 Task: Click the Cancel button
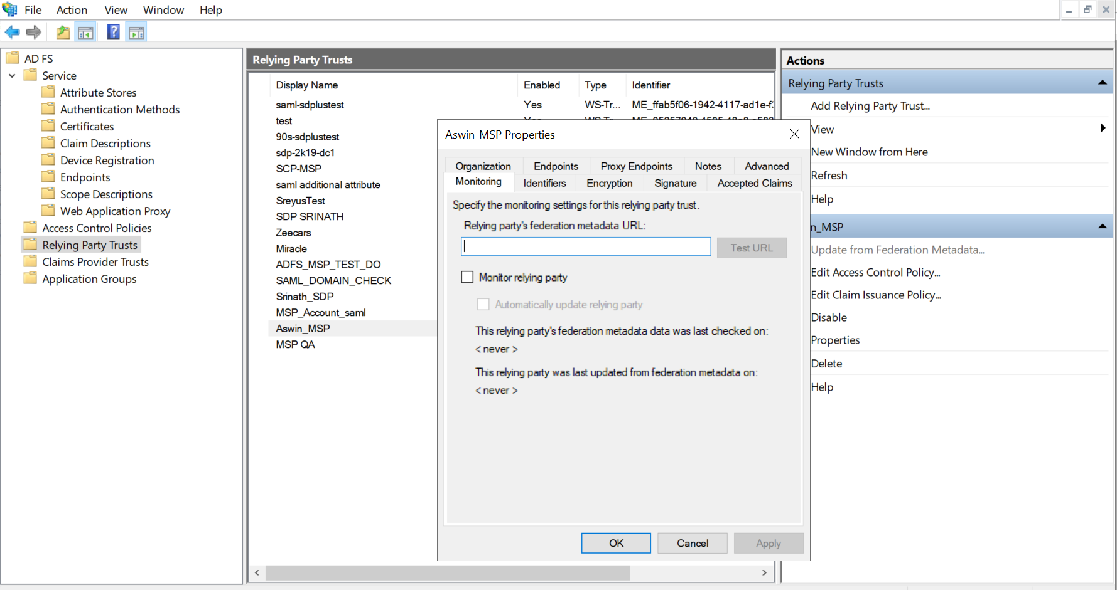692,543
